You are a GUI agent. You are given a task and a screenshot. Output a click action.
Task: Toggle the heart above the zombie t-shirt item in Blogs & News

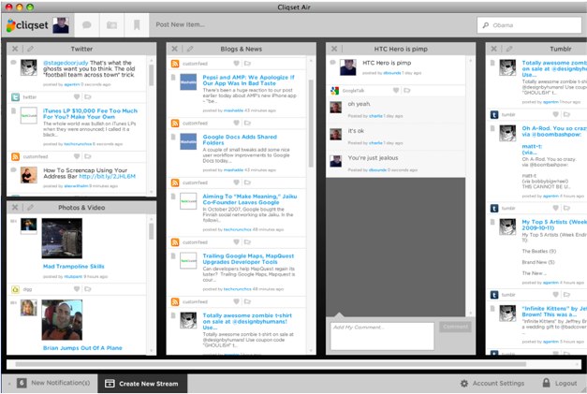(236, 301)
